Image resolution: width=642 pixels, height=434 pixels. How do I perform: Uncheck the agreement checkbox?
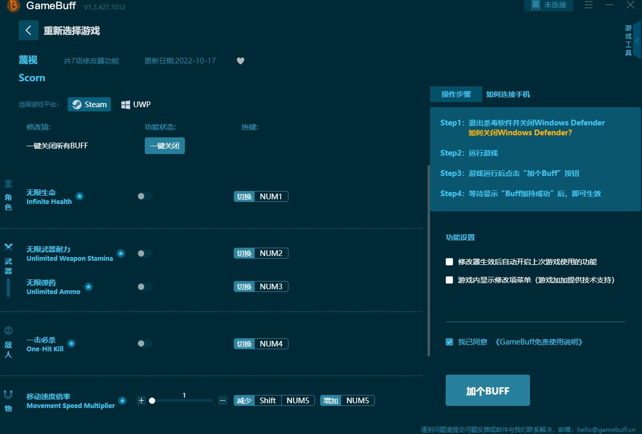[x=449, y=342]
